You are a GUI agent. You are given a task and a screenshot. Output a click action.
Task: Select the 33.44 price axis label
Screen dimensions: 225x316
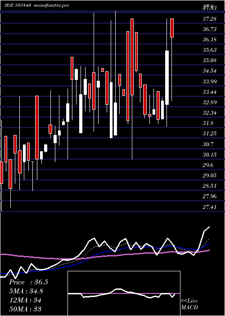coord(210,92)
